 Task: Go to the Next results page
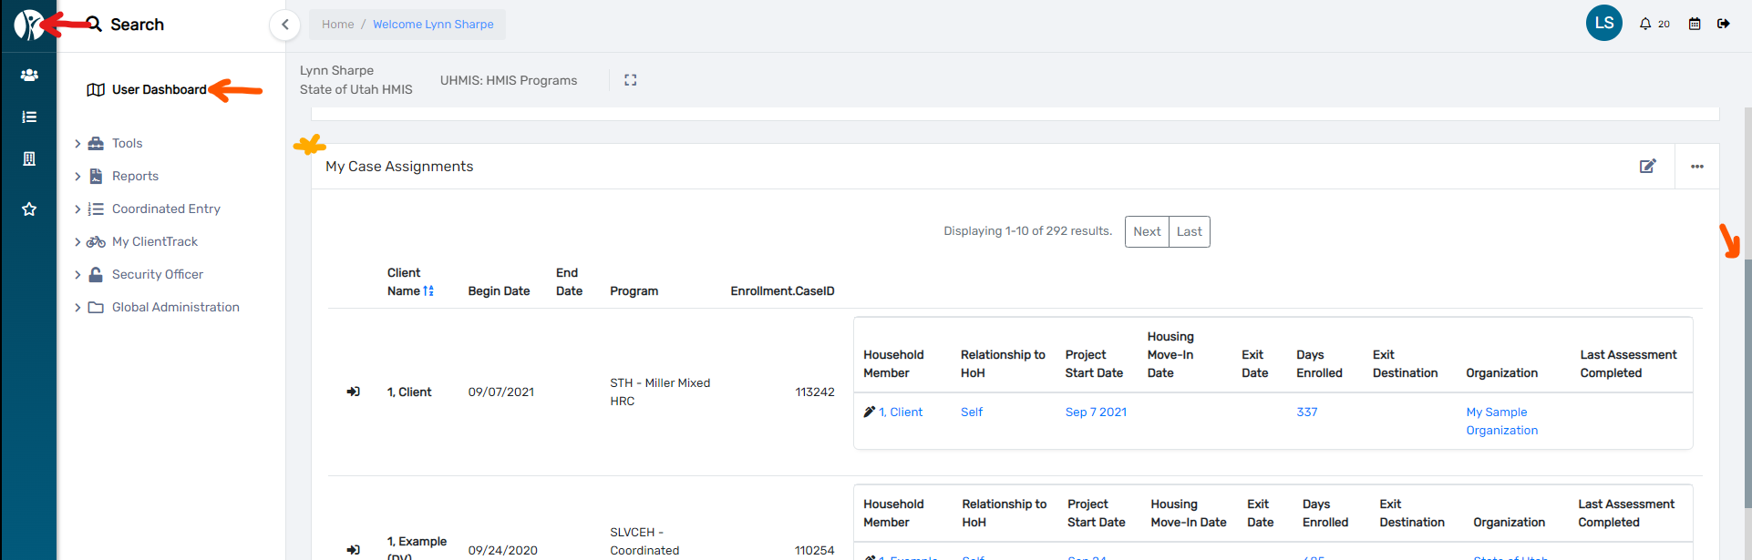[x=1147, y=231]
